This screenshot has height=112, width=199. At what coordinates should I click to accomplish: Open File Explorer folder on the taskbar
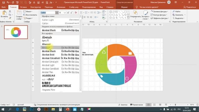tap(53, 109)
